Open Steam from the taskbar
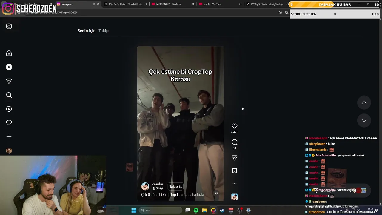This screenshot has width=382, height=215. point(222,210)
